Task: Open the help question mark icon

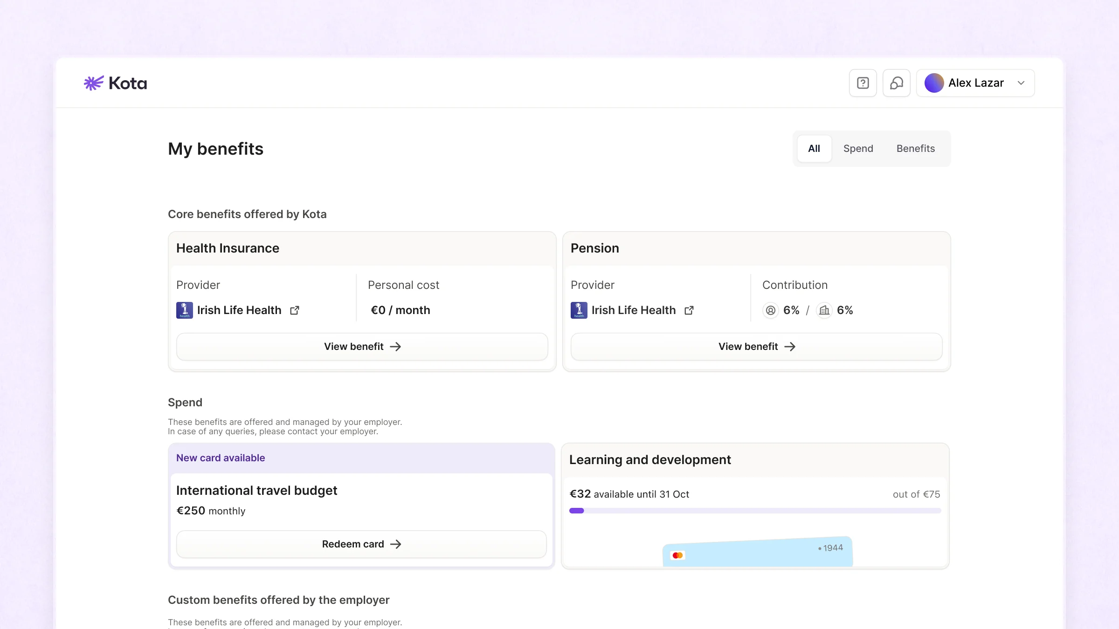Action: 863,83
